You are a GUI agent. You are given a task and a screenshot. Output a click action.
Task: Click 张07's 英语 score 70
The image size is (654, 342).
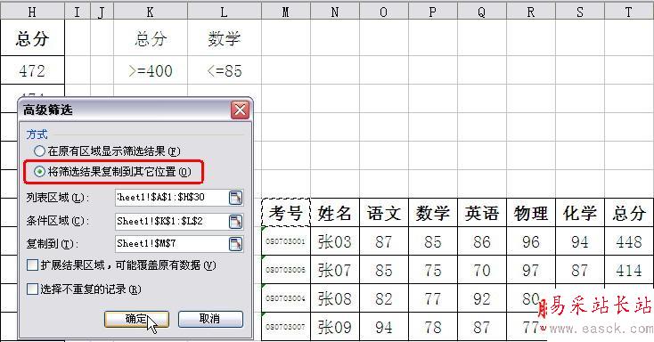(x=482, y=270)
